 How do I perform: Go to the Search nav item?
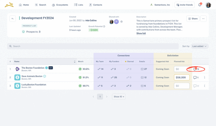41,5
